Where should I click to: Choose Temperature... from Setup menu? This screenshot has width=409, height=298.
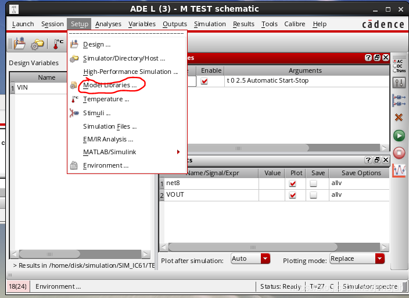coord(128,99)
